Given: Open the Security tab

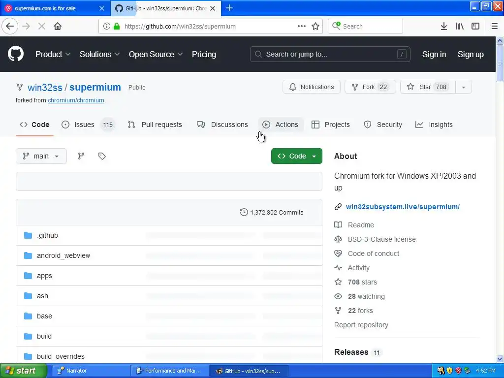Looking at the screenshot, I should pos(383,125).
